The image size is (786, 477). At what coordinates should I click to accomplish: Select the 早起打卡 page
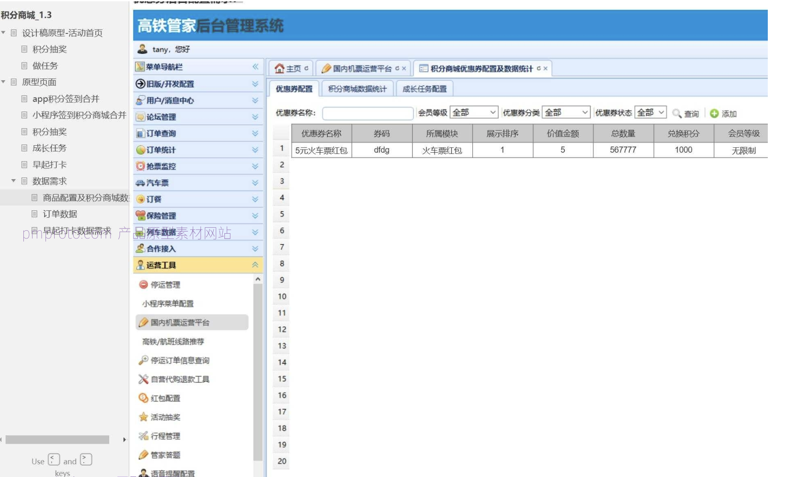coord(50,164)
